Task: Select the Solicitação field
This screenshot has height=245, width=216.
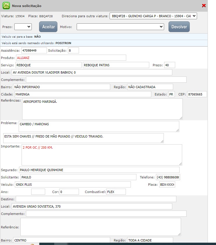Action: (73, 51)
